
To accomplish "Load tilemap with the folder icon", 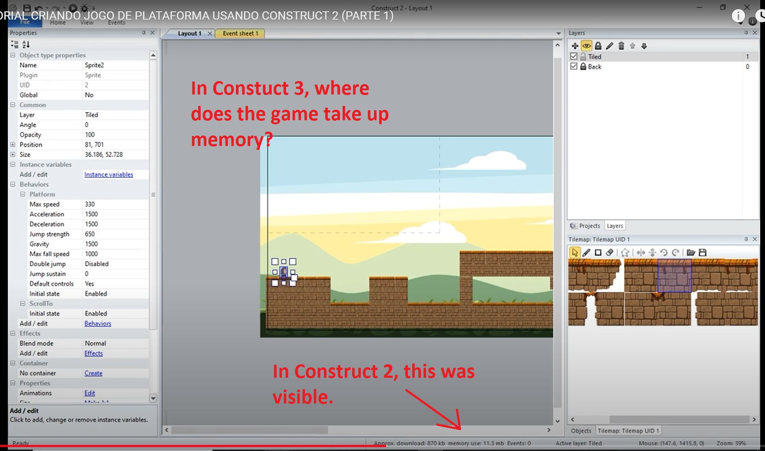I will click(691, 252).
